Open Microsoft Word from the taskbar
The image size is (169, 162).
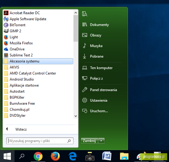[x=107, y=156]
